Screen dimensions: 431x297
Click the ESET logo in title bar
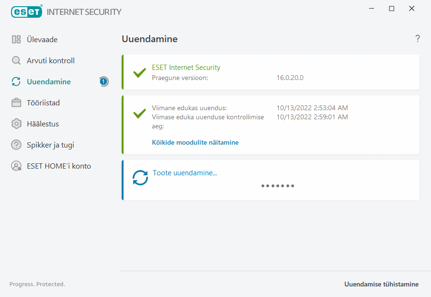26,11
